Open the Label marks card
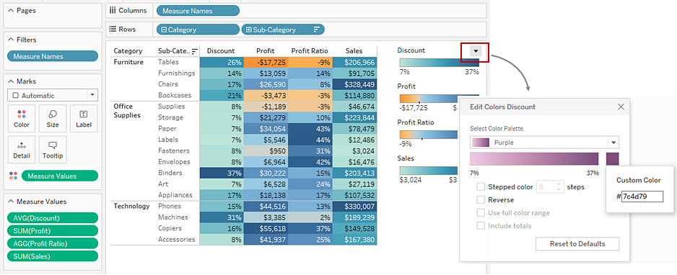This screenshot has width=677, height=275. (x=84, y=118)
